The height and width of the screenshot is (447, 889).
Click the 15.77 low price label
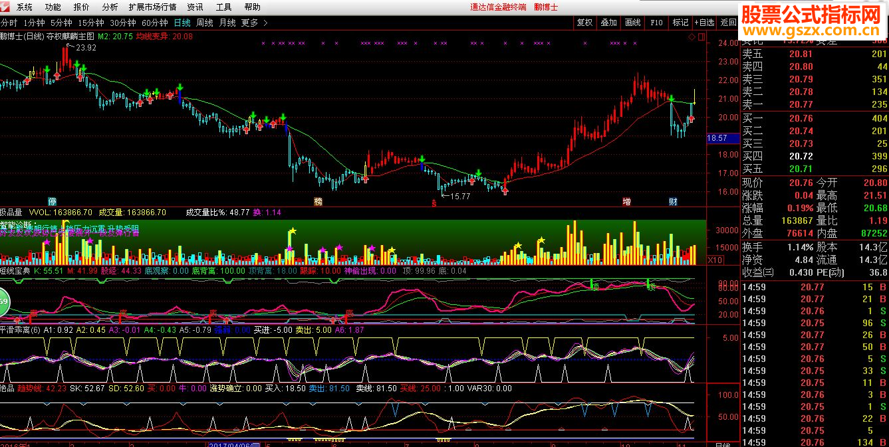click(x=459, y=197)
